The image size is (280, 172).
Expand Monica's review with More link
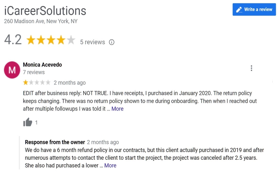pyautogui.click(x=117, y=109)
